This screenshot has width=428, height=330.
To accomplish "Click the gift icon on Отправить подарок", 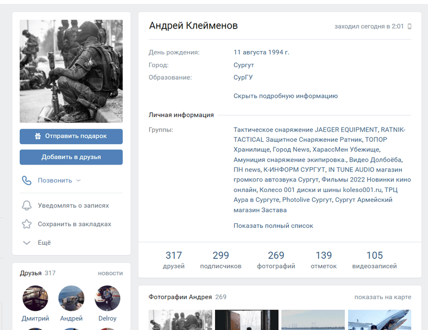I will coord(38,136).
